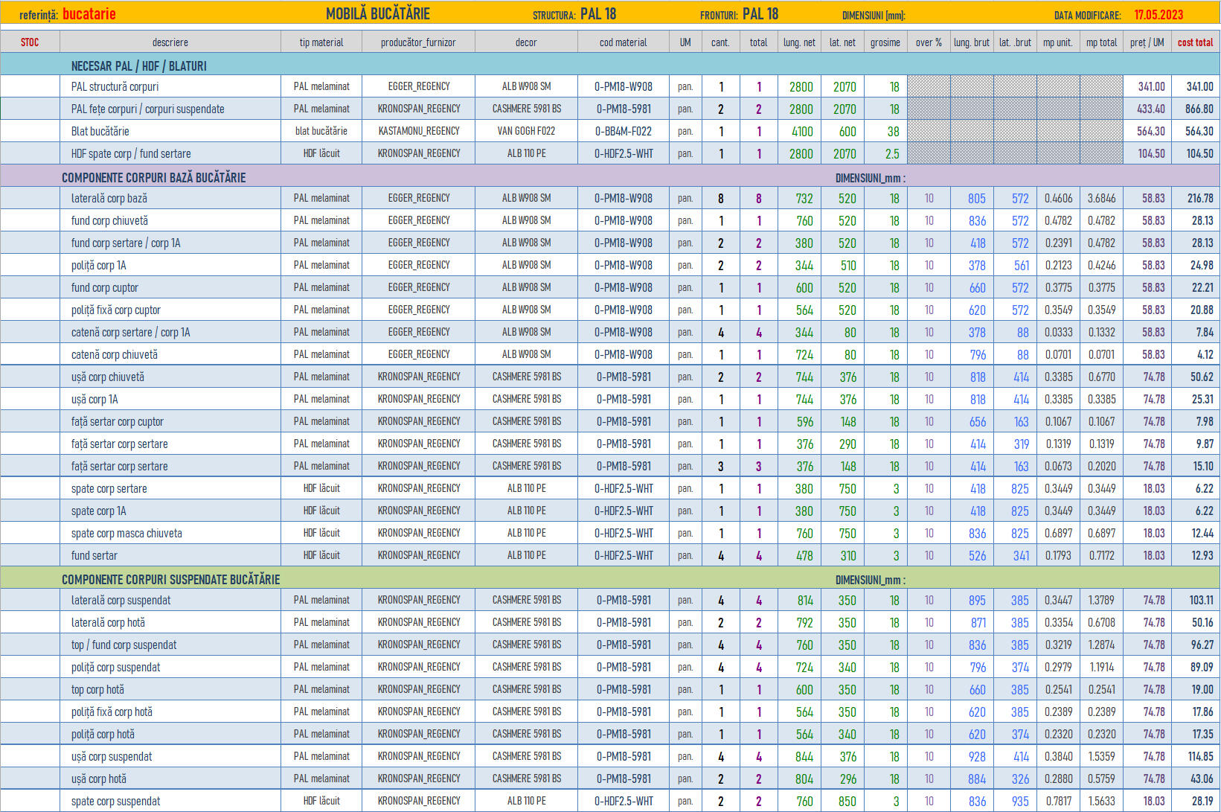The width and height of the screenshot is (1221, 812).
Task: Click the 'descriere' column header
Action: tap(170, 42)
